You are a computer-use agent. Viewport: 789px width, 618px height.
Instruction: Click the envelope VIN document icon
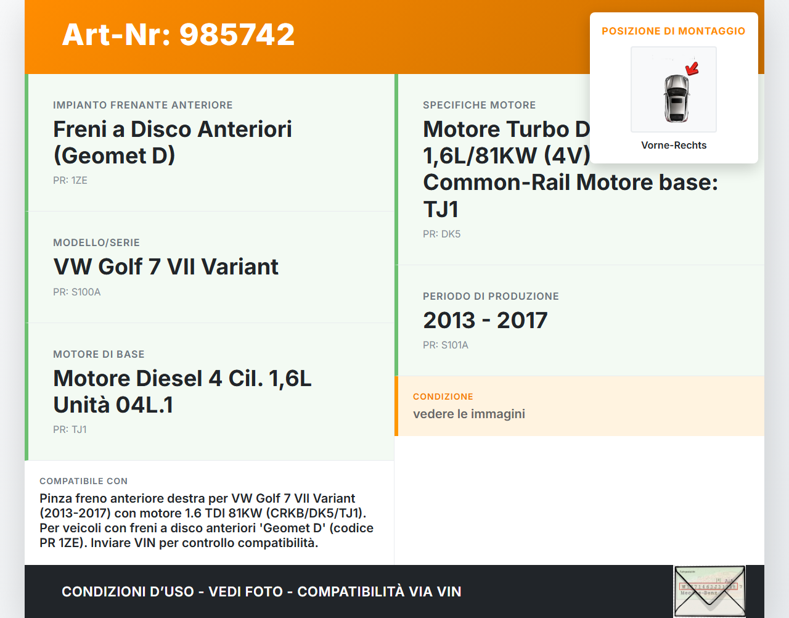[x=709, y=591]
